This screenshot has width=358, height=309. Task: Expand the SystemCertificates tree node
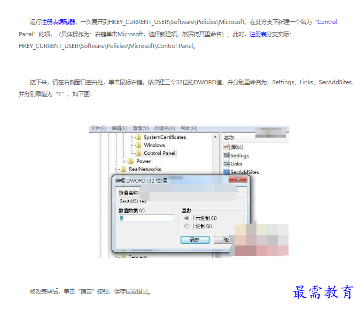click(132, 137)
